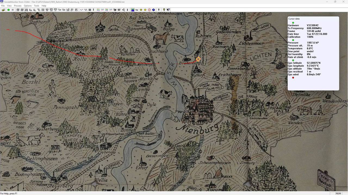The width and height of the screenshot is (348, 195).
Task: Click the yellow question mark help icon
Action: point(164,10)
